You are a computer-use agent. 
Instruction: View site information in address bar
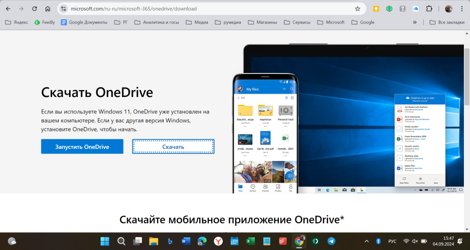click(63, 8)
